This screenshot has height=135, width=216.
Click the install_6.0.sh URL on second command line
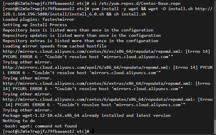click(107, 12)
